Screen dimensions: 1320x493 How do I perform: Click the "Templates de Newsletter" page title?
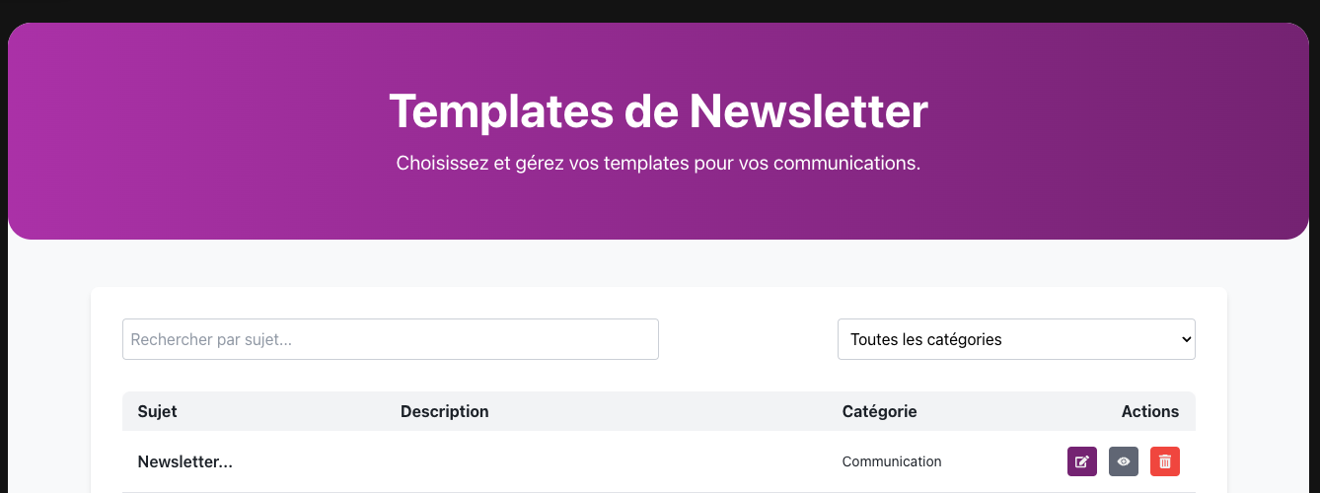click(x=658, y=110)
